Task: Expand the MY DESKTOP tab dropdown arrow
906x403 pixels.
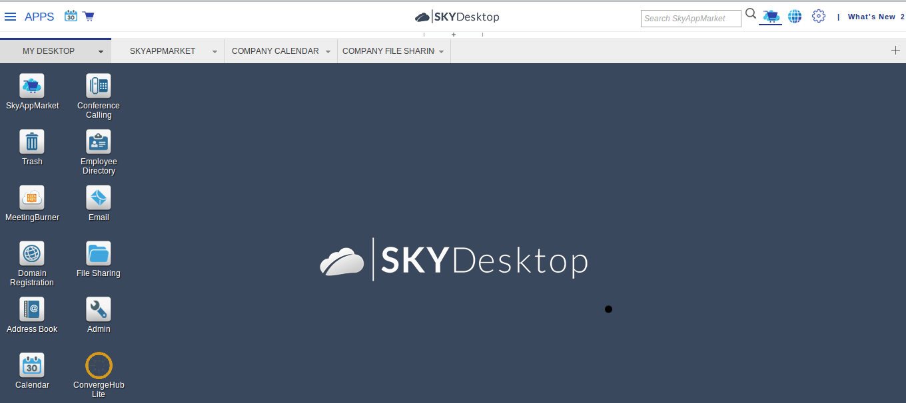Action: coord(101,51)
